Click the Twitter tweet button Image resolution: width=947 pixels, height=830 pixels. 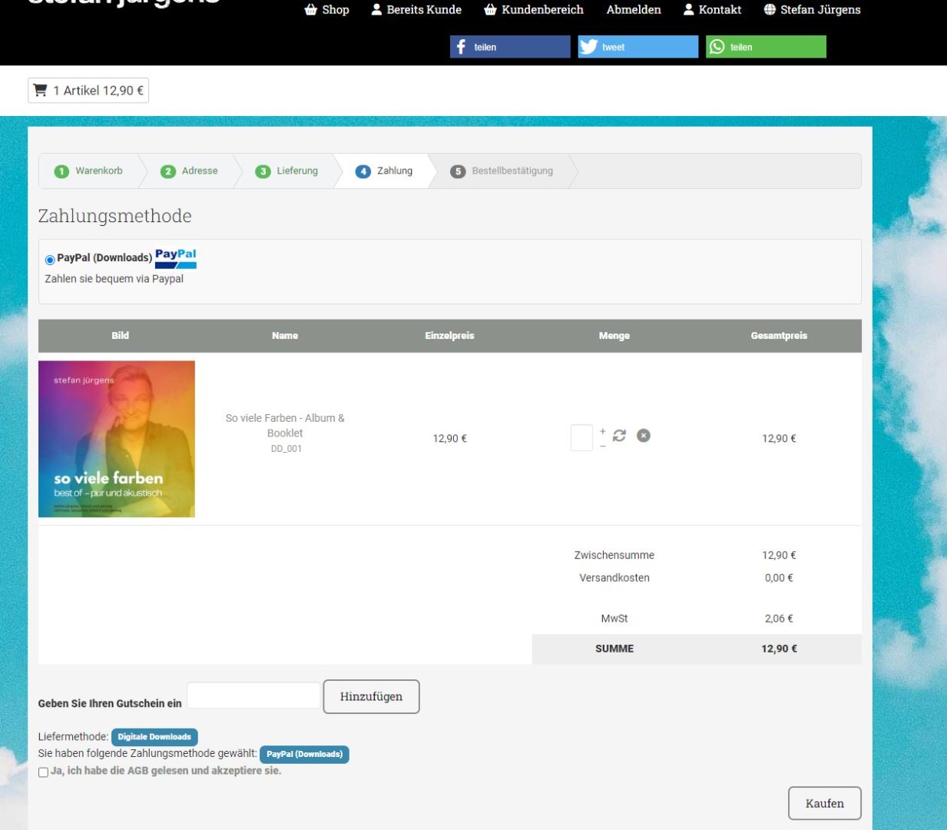[638, 47]
